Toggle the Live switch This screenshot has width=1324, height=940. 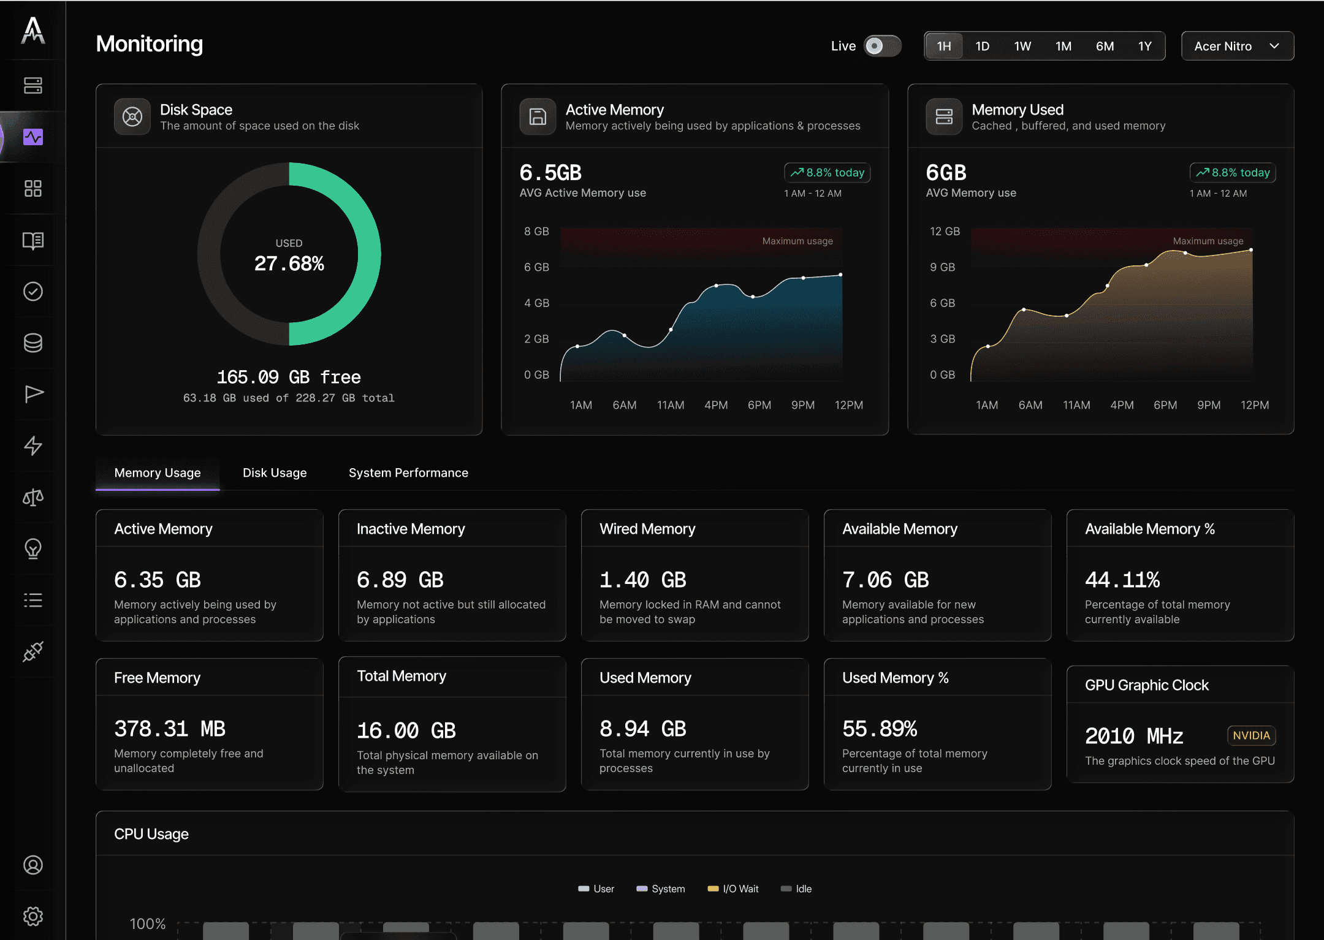(x=882, y=46)
